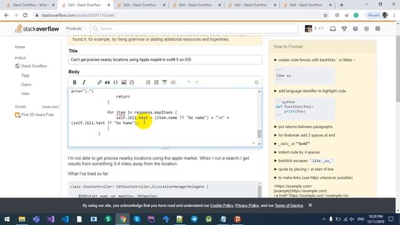
Task: Expand 'indent code by 4 spaces' tip
Action: pyautogui.click(x=297, y=152)
